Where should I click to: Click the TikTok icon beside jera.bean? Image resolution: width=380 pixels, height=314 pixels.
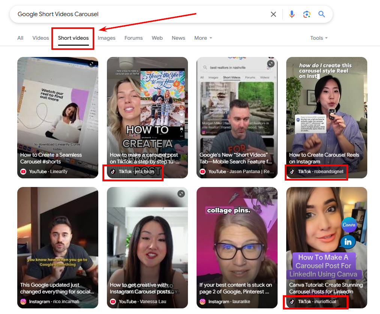(x=113, y=172)
